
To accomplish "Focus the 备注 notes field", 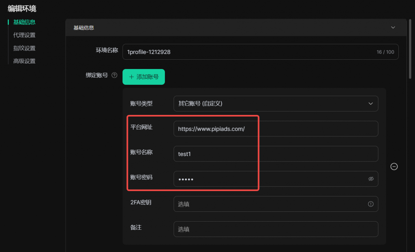I will coord(276,229).
